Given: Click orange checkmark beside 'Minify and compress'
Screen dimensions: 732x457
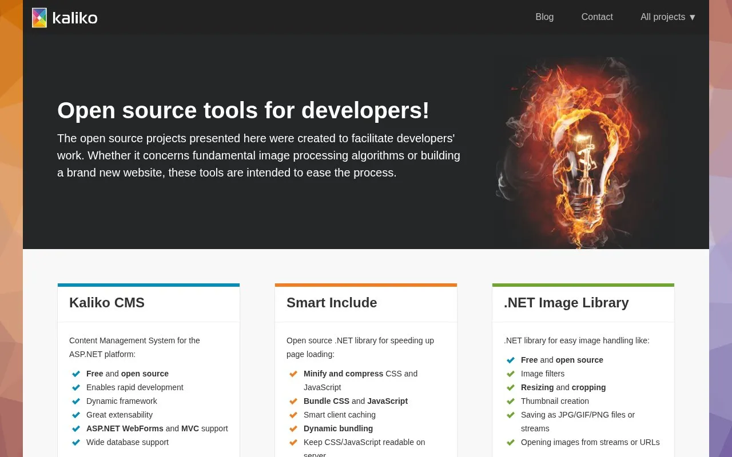Looking at the screenshot, I should (293, 374).
